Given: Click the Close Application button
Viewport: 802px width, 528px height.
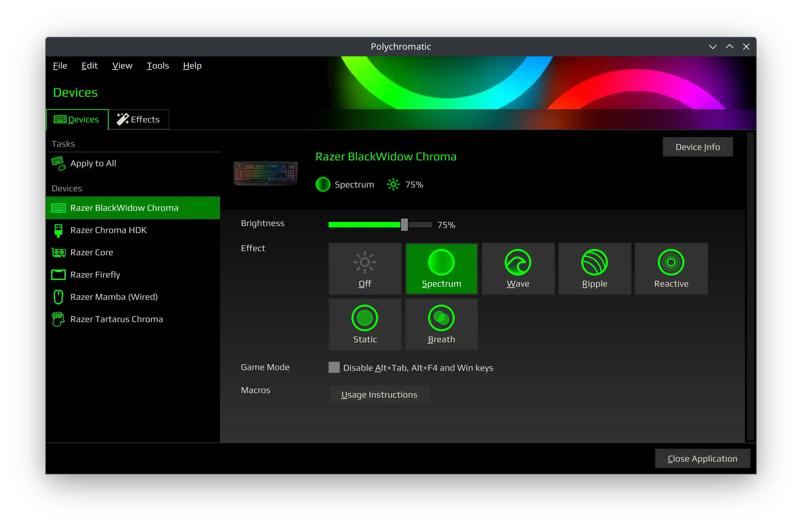Looking at the screenshot, I should pos(702,458).
